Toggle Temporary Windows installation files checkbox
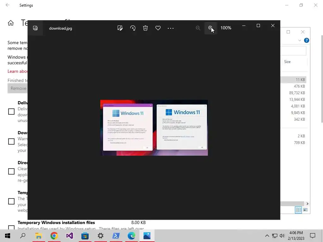The width and height of the screenshot is (323, 242). tap(11, 227)
